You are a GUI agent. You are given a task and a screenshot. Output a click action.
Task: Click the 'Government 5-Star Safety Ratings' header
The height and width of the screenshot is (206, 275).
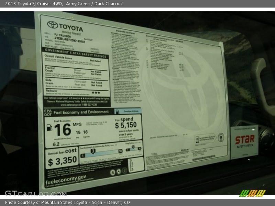click(x=76, y=53)
